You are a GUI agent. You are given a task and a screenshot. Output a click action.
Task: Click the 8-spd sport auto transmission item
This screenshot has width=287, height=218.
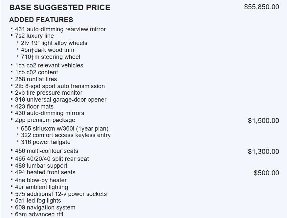pos(60,86)
